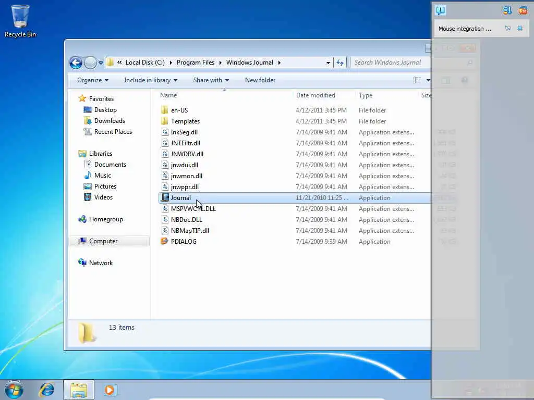The height and width of the screenshot is (400, 534).
Task: Select the JNWDRV.dll file icon
Action: click(164, 154)
